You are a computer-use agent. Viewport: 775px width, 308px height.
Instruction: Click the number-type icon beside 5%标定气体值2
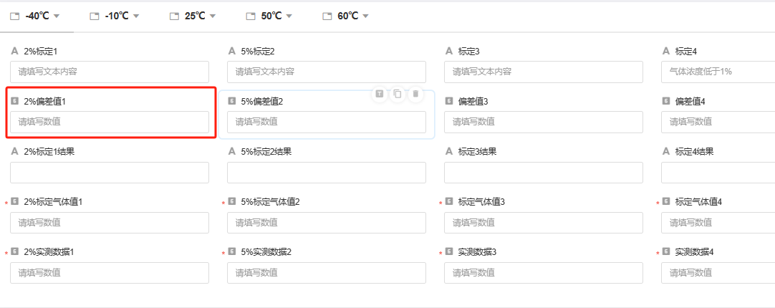232,202
